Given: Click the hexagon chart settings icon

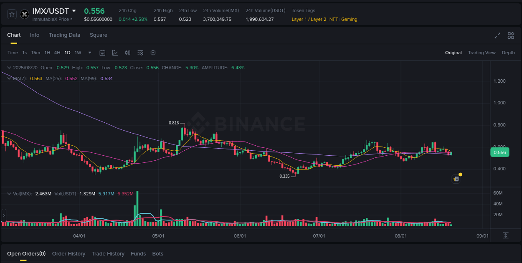Looking at the screenshot, I should point(153,53).
